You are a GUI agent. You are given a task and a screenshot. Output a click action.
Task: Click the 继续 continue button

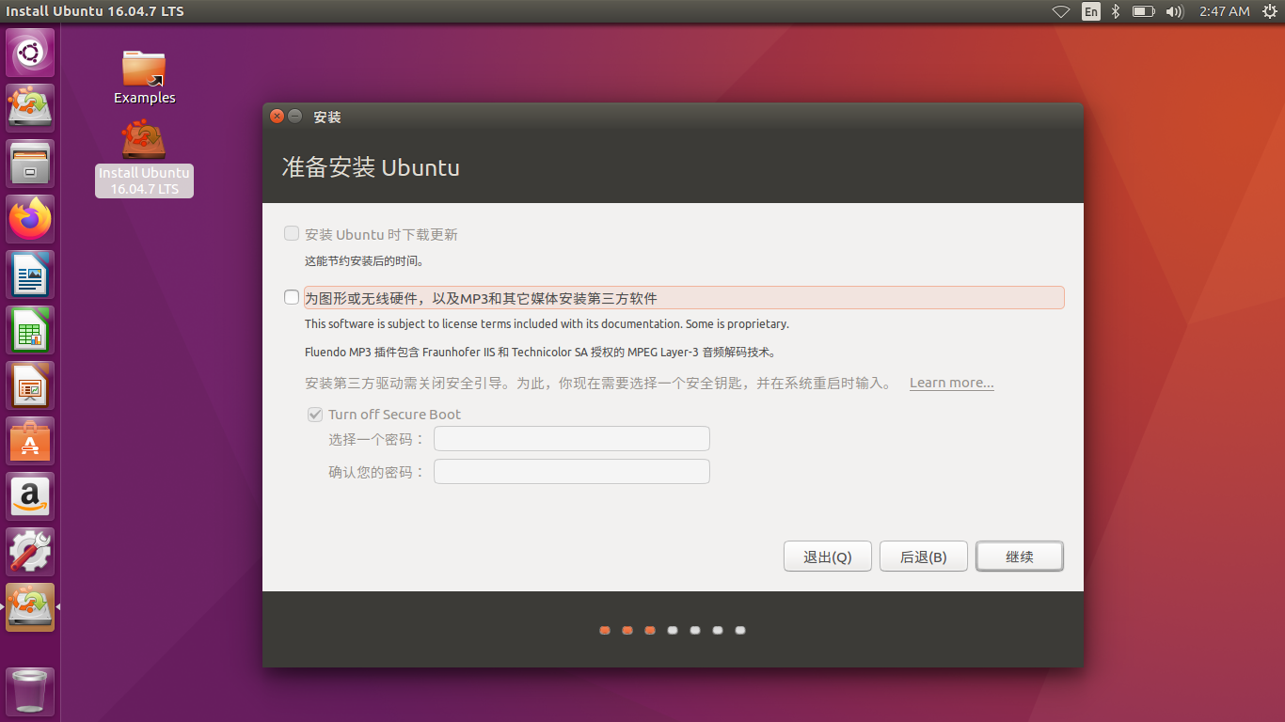pyautogui.click(x=1020, y=557)
